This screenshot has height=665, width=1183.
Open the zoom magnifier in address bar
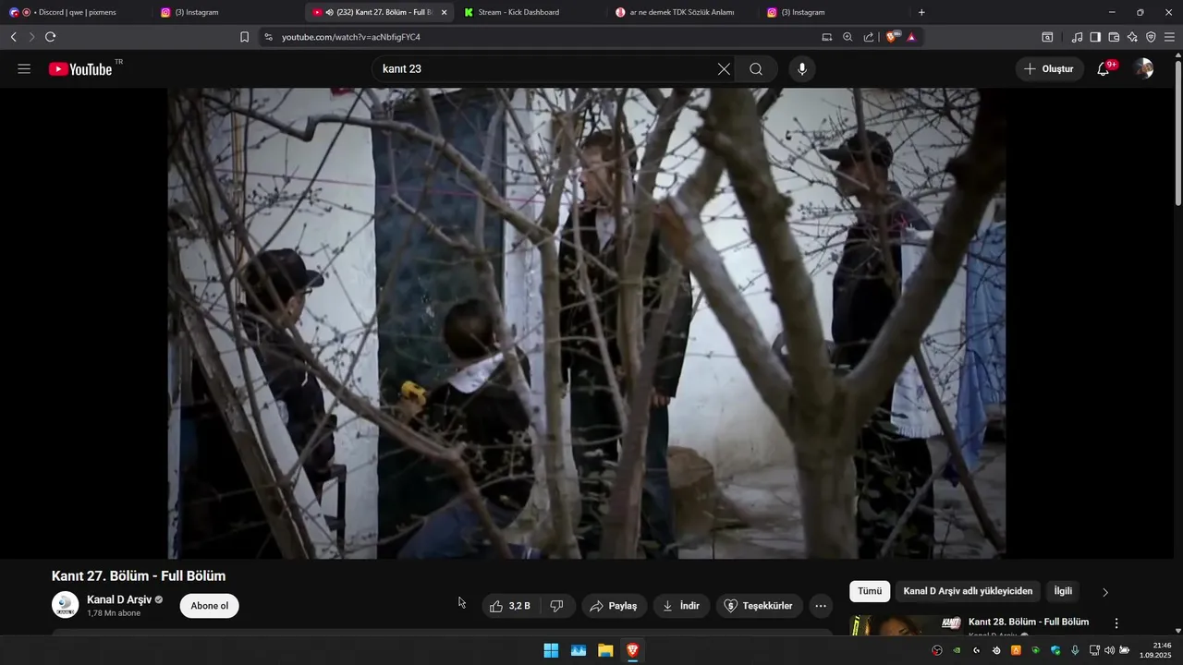click(x=848, y=37)
